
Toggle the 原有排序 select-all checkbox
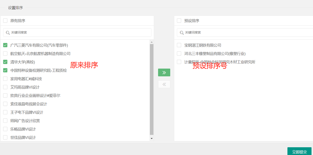[5, 21]
